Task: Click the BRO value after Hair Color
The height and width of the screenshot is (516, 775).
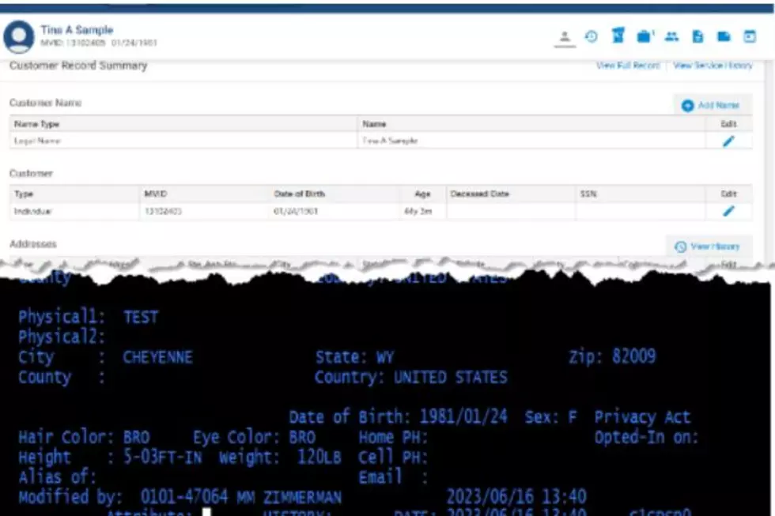Action: [x=136, y=438]
